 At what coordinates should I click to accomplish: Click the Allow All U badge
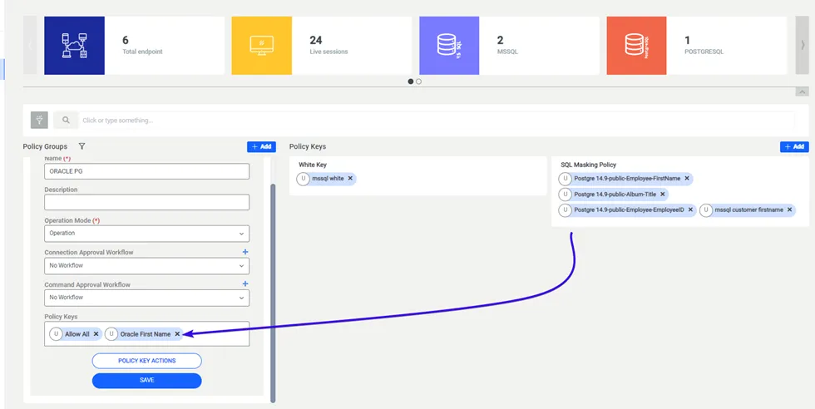click(x=57, y=334)
